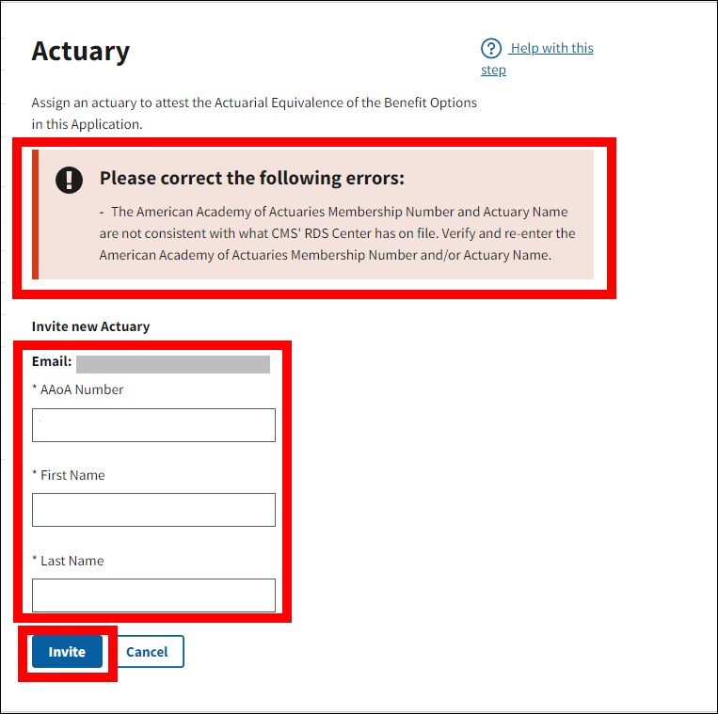The height and width of the screenshot is (714, 718).
Task: Select the Last Name input field
Action: click(153, 595)
